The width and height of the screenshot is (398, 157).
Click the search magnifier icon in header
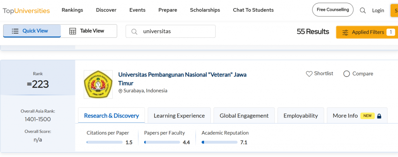(x=363, y=10)
